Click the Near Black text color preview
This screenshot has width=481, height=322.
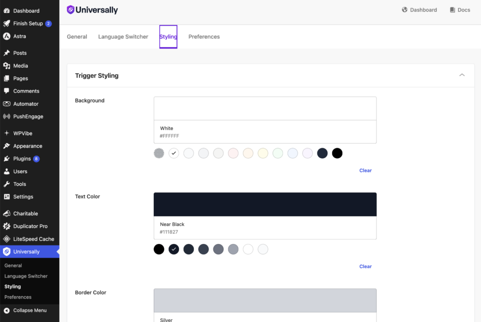[265, 204]
